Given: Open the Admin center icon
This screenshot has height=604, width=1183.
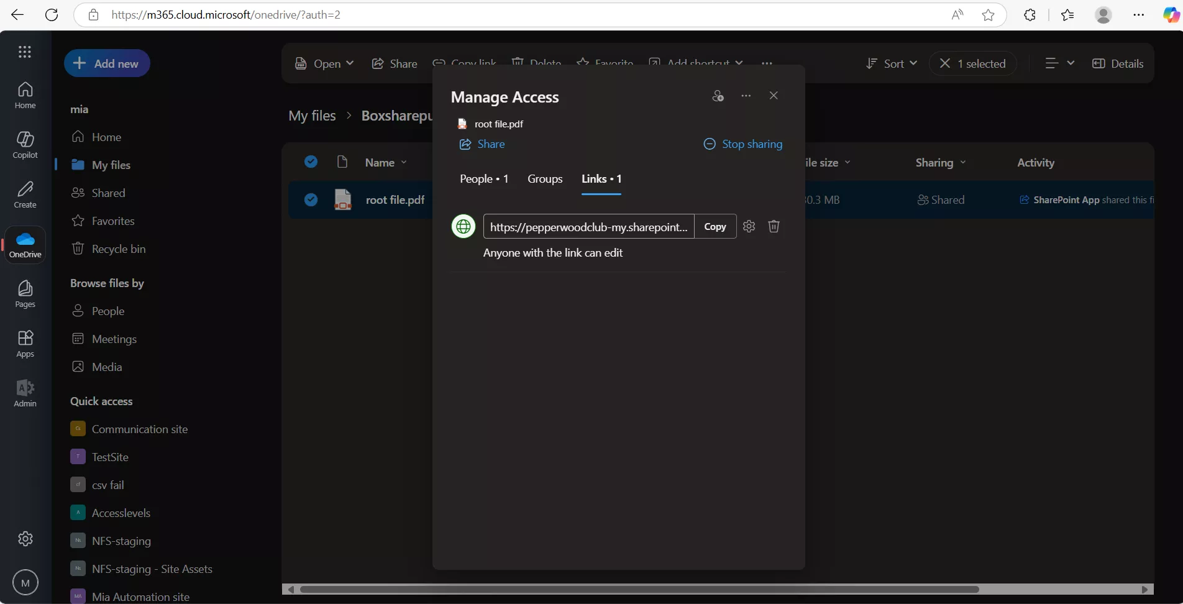Looking at the screenshot, I should pos(25,393).
